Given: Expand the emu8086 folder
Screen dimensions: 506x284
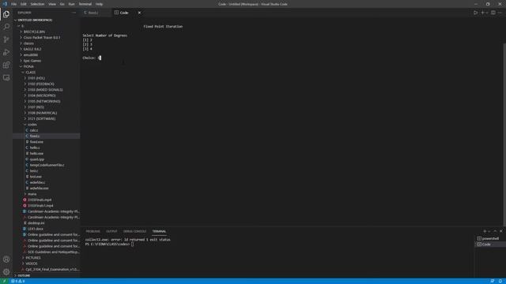Looking at the screenshot, I should tap(31, 54).
